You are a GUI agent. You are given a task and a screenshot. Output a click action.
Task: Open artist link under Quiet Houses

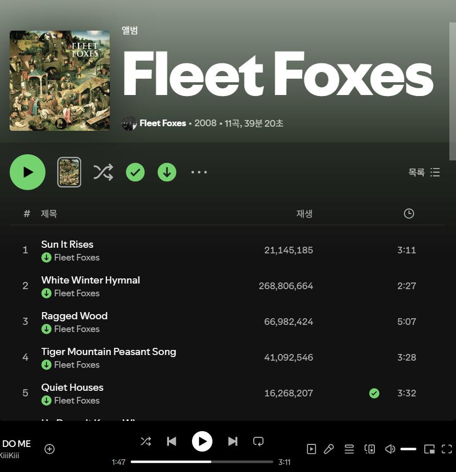coord(77,400)
